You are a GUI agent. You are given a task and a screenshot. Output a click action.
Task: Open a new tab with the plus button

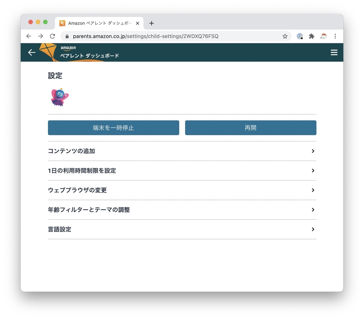[152, 23]
